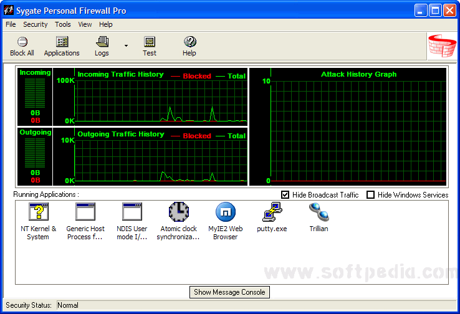Maximize the Sygate firewall window
This screenshot has height=314, width=460.
[435, 11]
